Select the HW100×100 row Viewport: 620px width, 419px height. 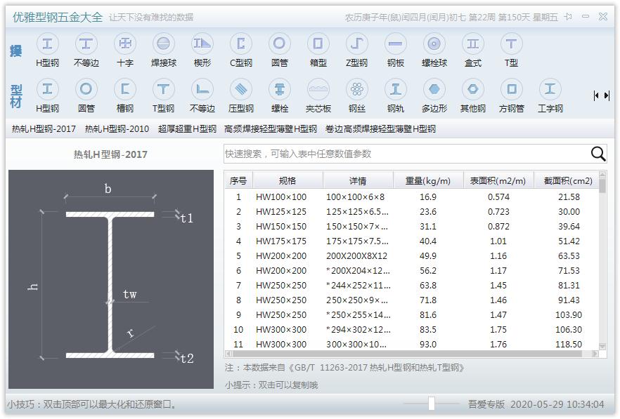pyautogui.click(x=412, y=197)
